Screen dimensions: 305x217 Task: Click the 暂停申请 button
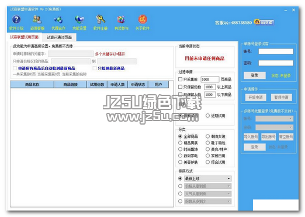pos(282,97)
